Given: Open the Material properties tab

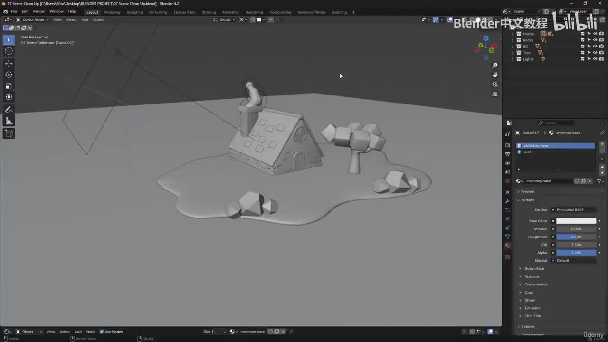Looking at the screenshot, I should click(508, 246).
